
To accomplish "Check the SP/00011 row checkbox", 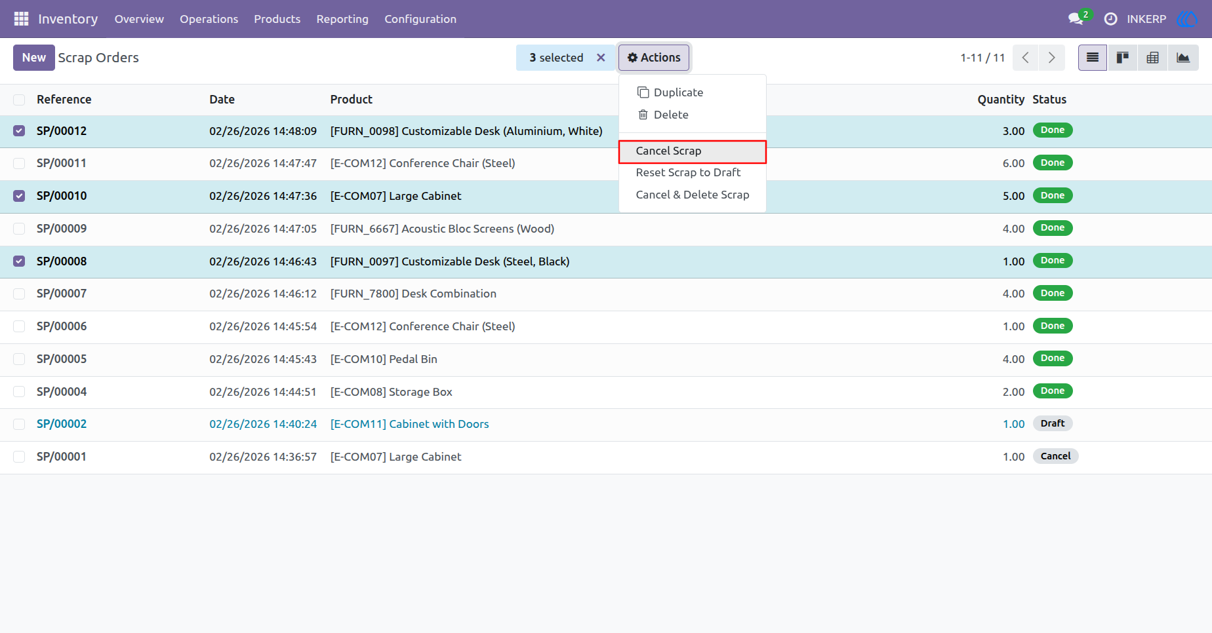I will click(x=19, y=163).
